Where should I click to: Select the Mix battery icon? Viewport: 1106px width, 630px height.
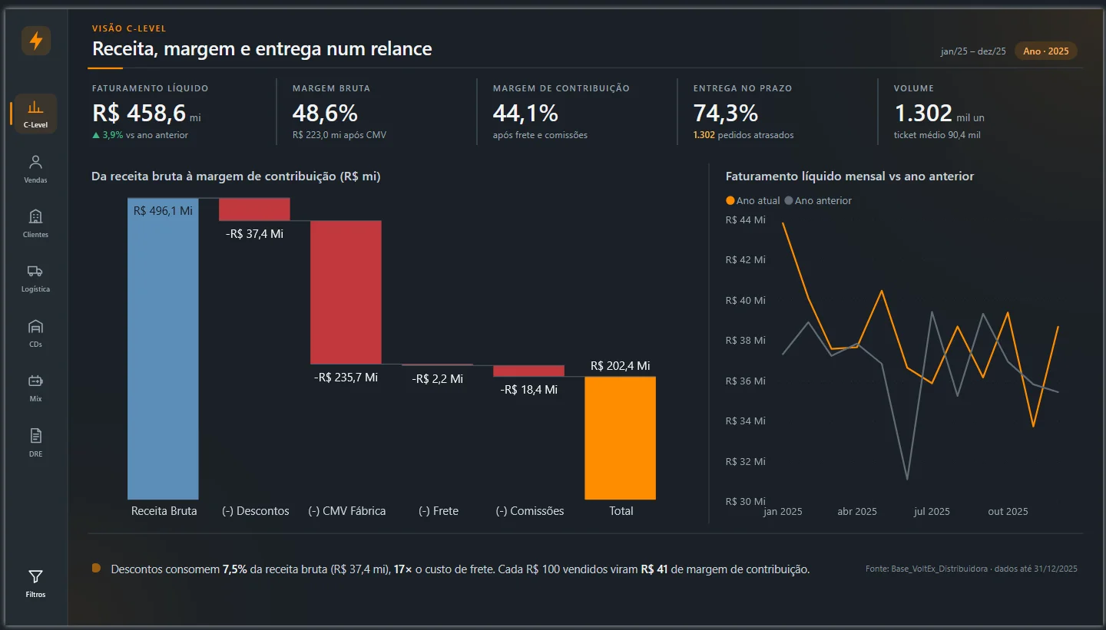tap(35, 381)
